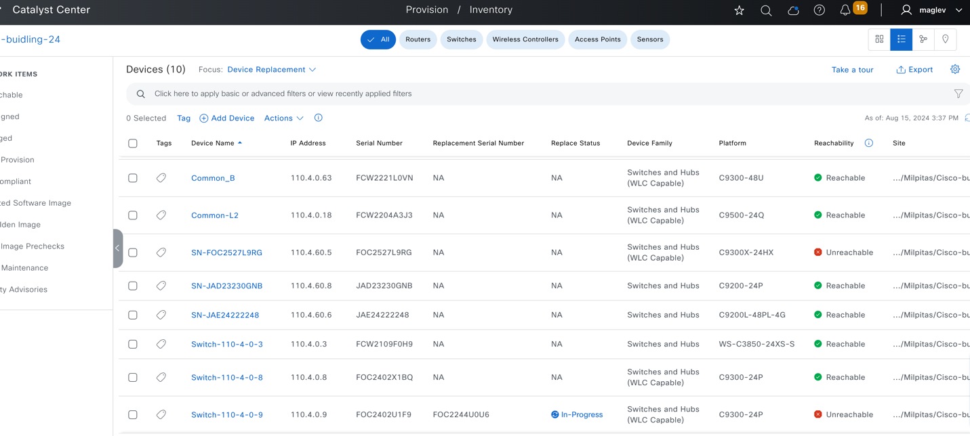Select the Access Points filter tab

coord(597,39)
